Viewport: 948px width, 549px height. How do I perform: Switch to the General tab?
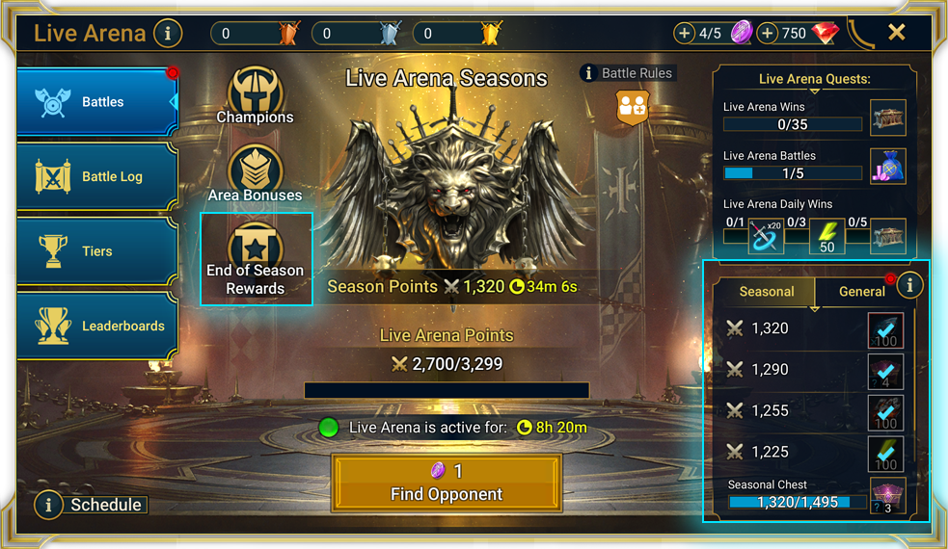click(x=861, y=292)
